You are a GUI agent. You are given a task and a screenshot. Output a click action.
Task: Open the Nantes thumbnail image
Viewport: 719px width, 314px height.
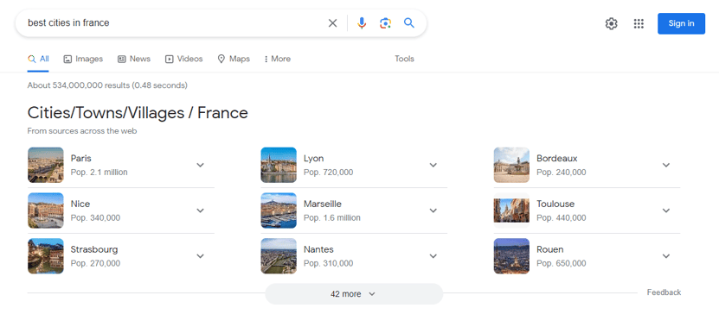(x=279, y=256)
